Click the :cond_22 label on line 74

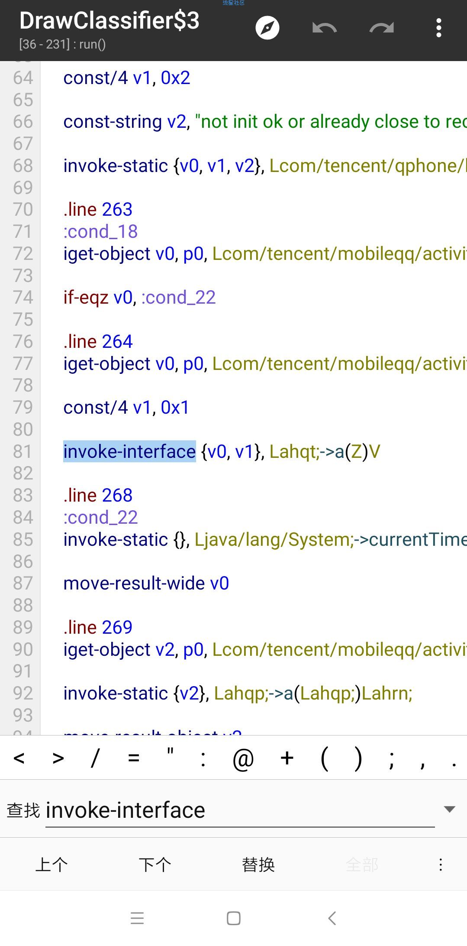[x=178, y=298]
